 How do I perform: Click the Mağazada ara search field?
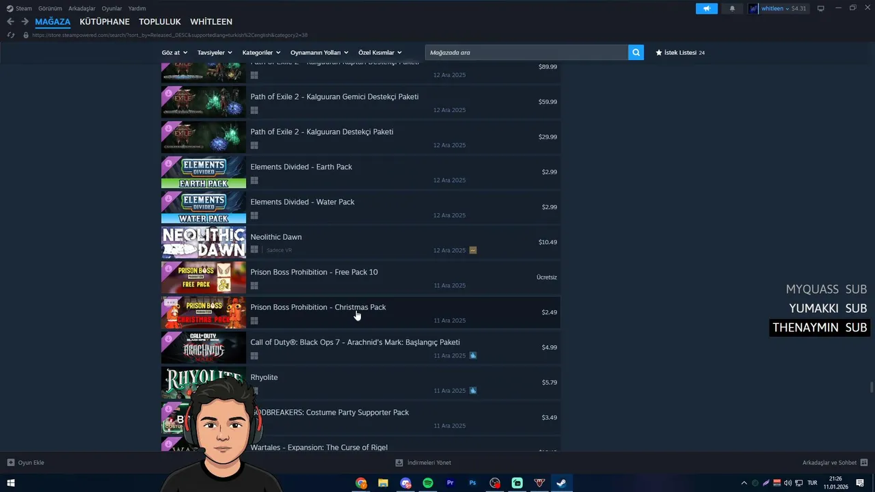click(x=526, y=53)
